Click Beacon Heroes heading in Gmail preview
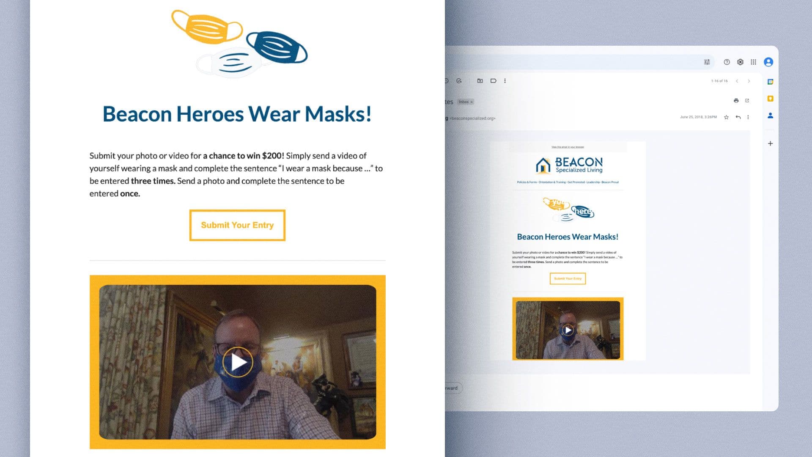Screen dimensions: 812x457 click(x=568, y=237)
